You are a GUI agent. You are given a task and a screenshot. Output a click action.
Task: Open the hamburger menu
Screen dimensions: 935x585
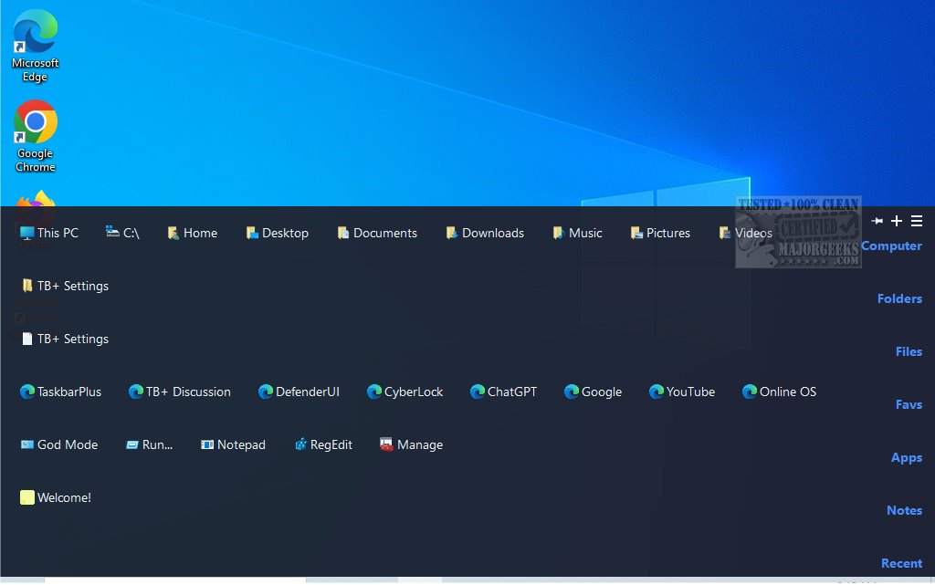coord(917,221)
